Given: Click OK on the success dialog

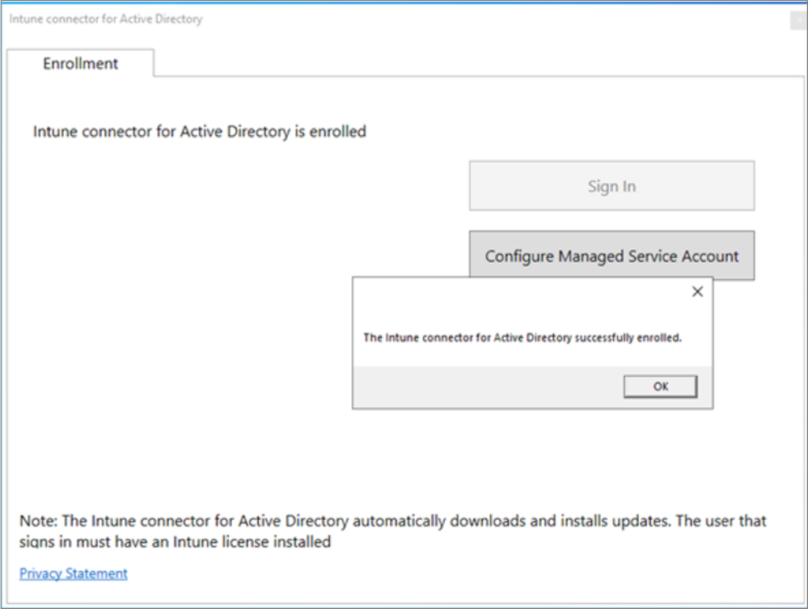Looking at the screenshot, I should tap(660, 387).
